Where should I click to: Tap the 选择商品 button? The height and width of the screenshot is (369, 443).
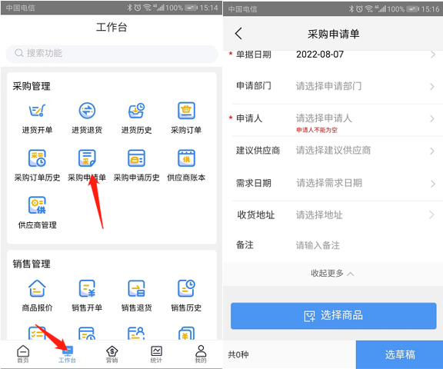(333, 316)
